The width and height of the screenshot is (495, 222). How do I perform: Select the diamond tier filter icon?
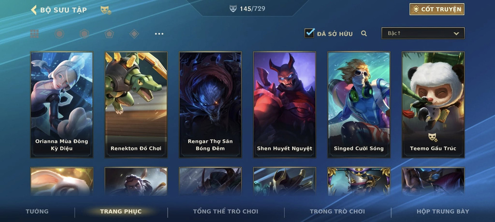[134, 34]
